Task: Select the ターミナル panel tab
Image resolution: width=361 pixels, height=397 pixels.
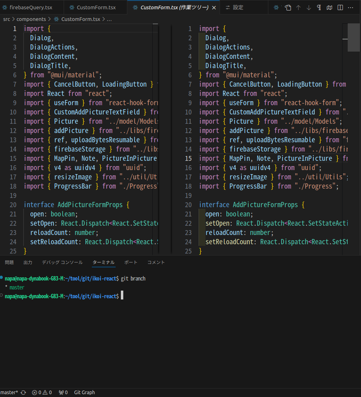Action: (x=104, y=262)
